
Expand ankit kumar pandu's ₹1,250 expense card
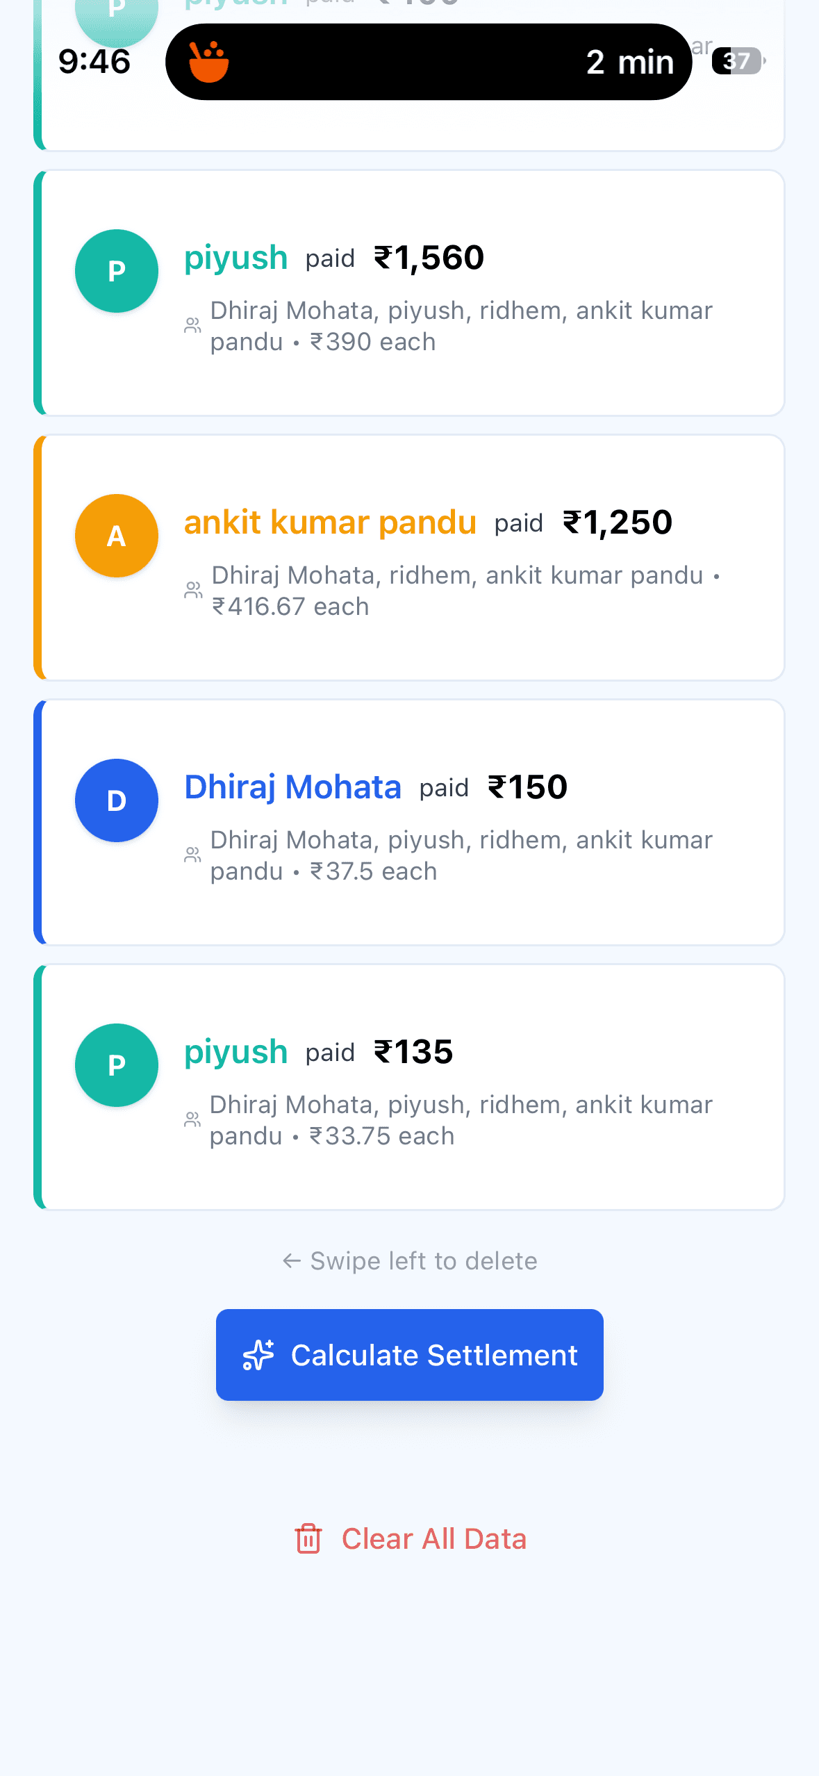410,556
